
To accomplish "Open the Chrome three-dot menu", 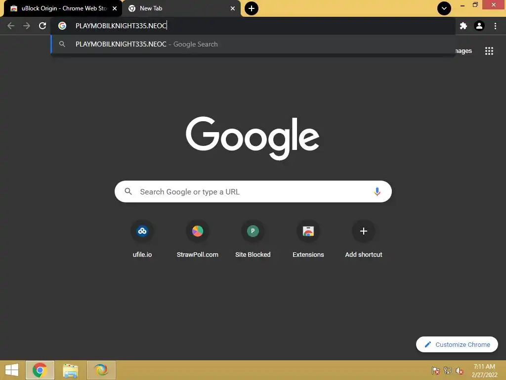I will tap(495, 26).
